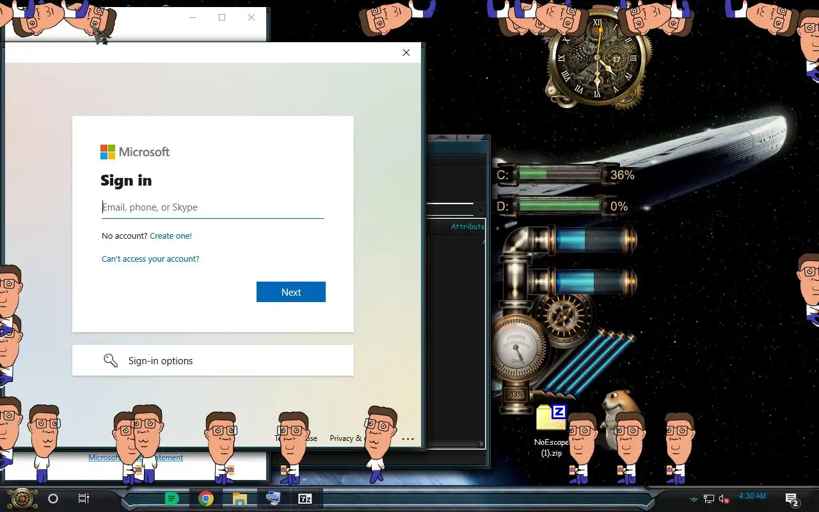Open the three-dot menu in sign-in footer

[408, 439]
